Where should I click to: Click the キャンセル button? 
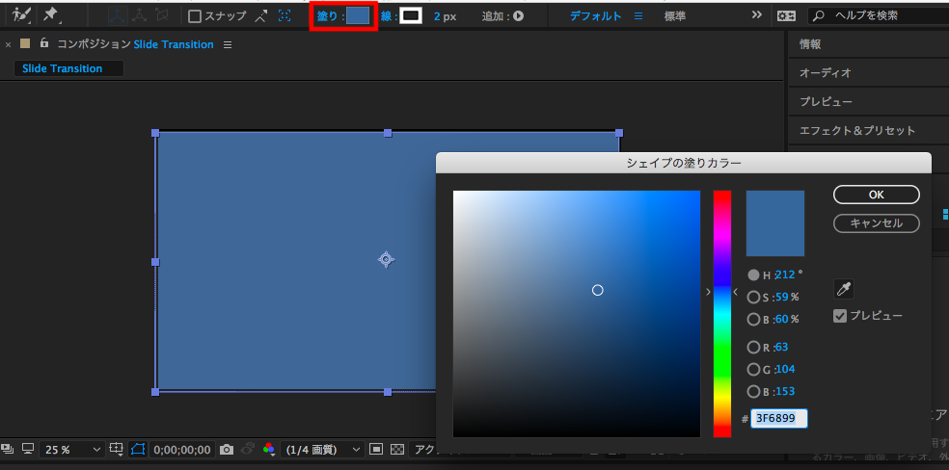click(x=877, y=222)
